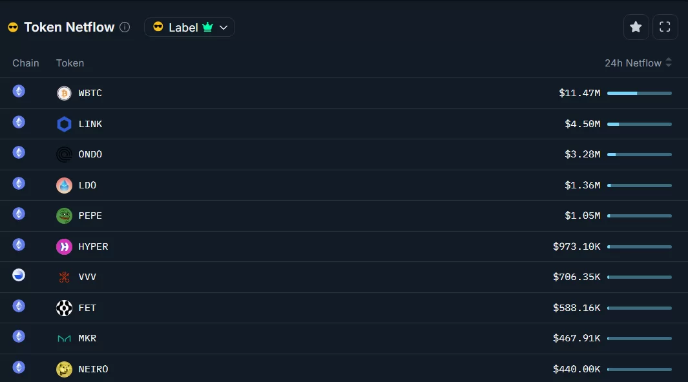Click the HYPER token pink icon
This screenshot has width=688, height=382.
[64, 246]
